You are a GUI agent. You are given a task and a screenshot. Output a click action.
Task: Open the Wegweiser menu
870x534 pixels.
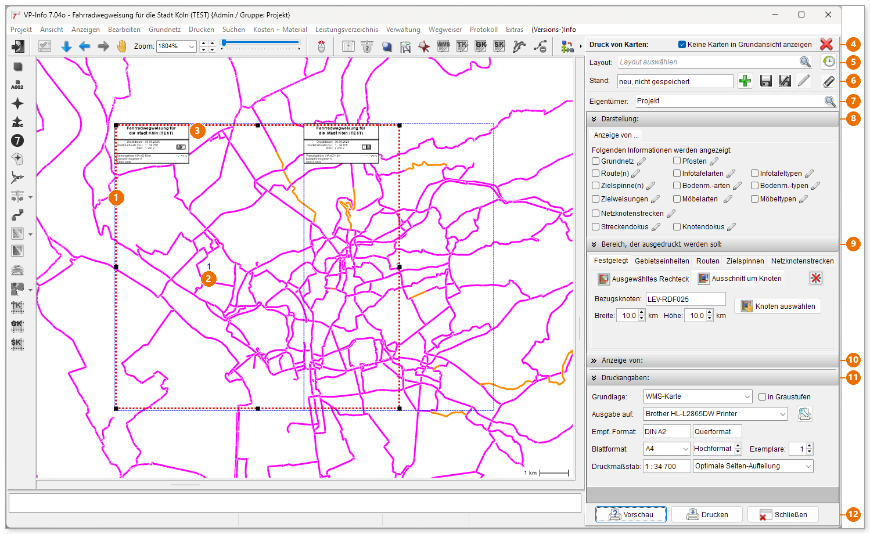pos(445,30)
